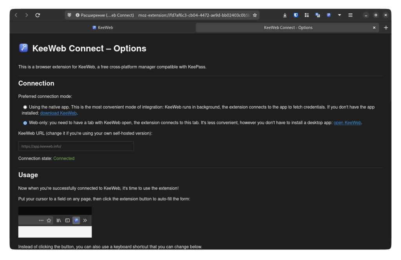
Task: Maximize the browser window
Action: pyautogui.click(x=376, y=15)
